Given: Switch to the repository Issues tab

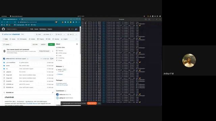Looking at the screenshot, I should (12, 39).
